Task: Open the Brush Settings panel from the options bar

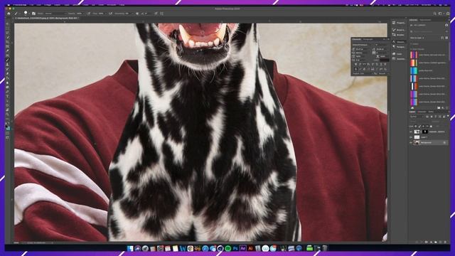Action: (x=33, y=14)
